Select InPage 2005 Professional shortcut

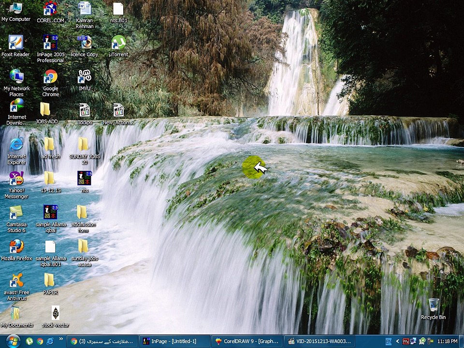50,49
